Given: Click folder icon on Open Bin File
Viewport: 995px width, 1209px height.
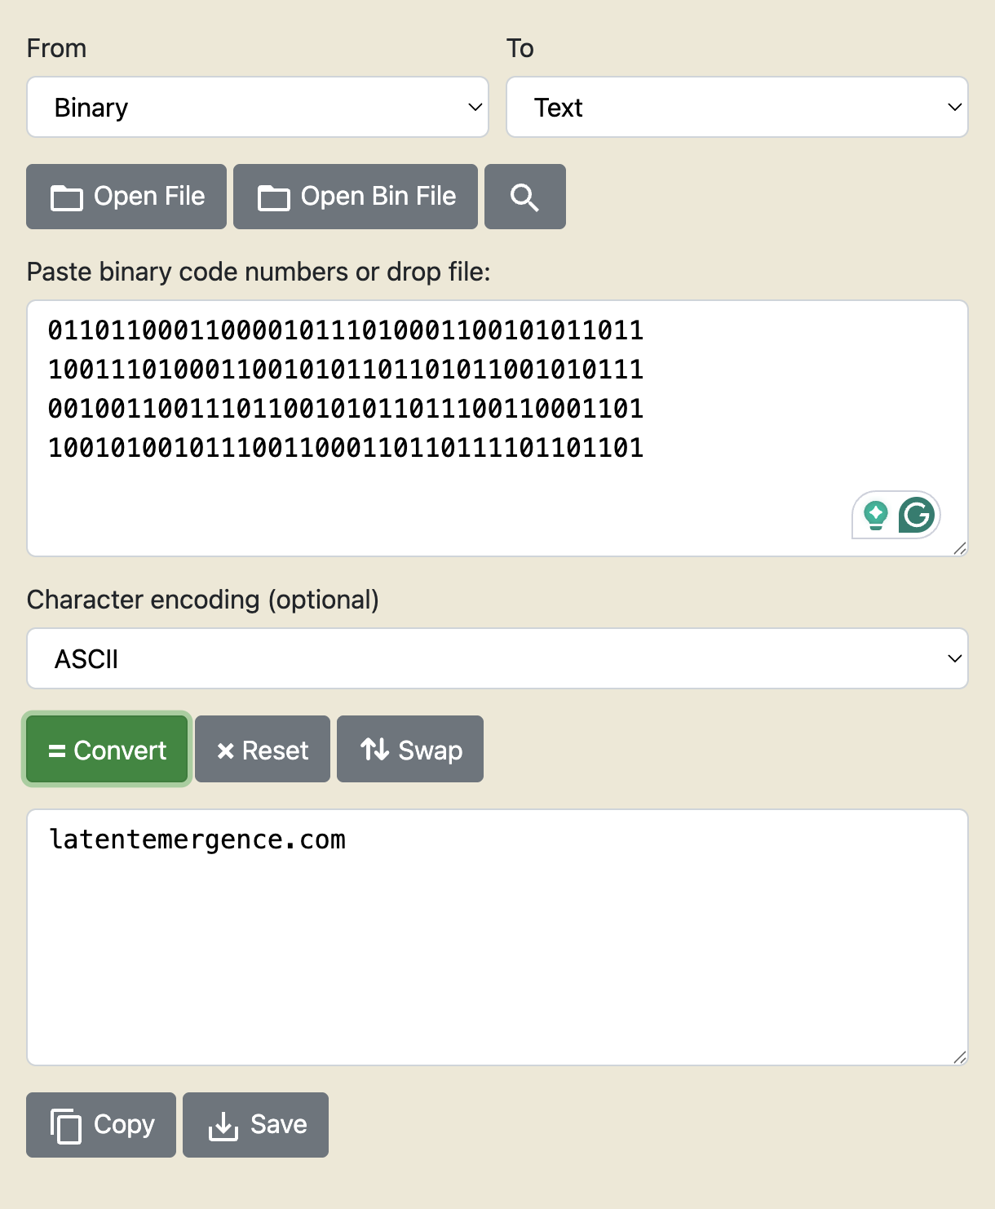Looking at the screenshot, I should [274, 197].
